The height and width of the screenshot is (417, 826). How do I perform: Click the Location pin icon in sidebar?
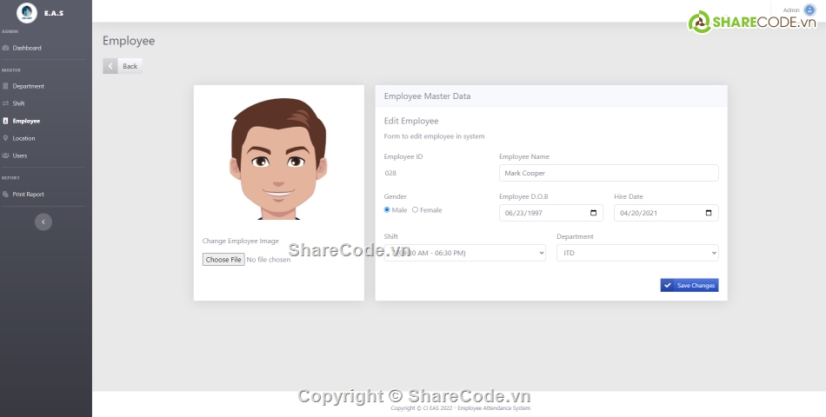[x=6, y=138]
